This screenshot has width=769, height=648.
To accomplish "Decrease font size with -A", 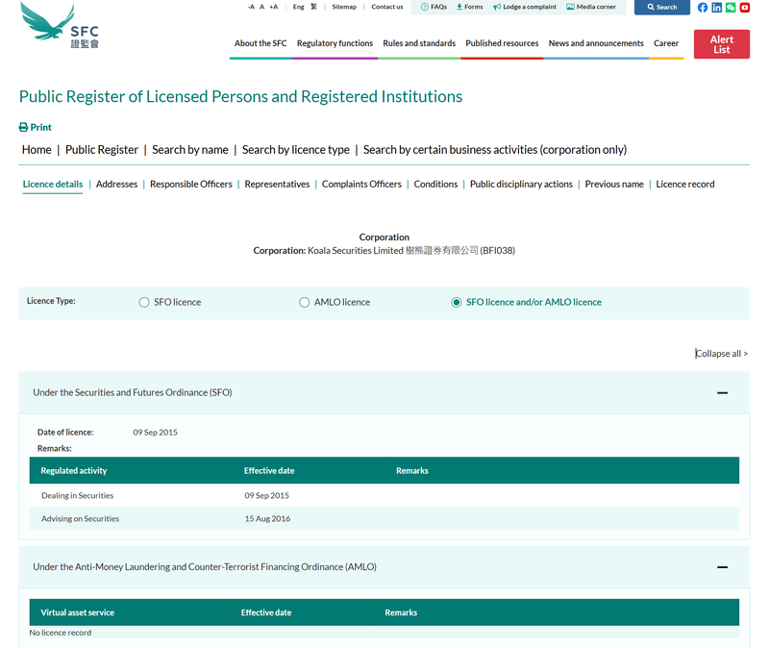I will click(251, 7).
